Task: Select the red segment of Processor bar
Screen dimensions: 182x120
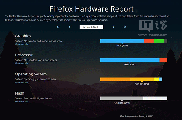Action: tap(163, 60)
